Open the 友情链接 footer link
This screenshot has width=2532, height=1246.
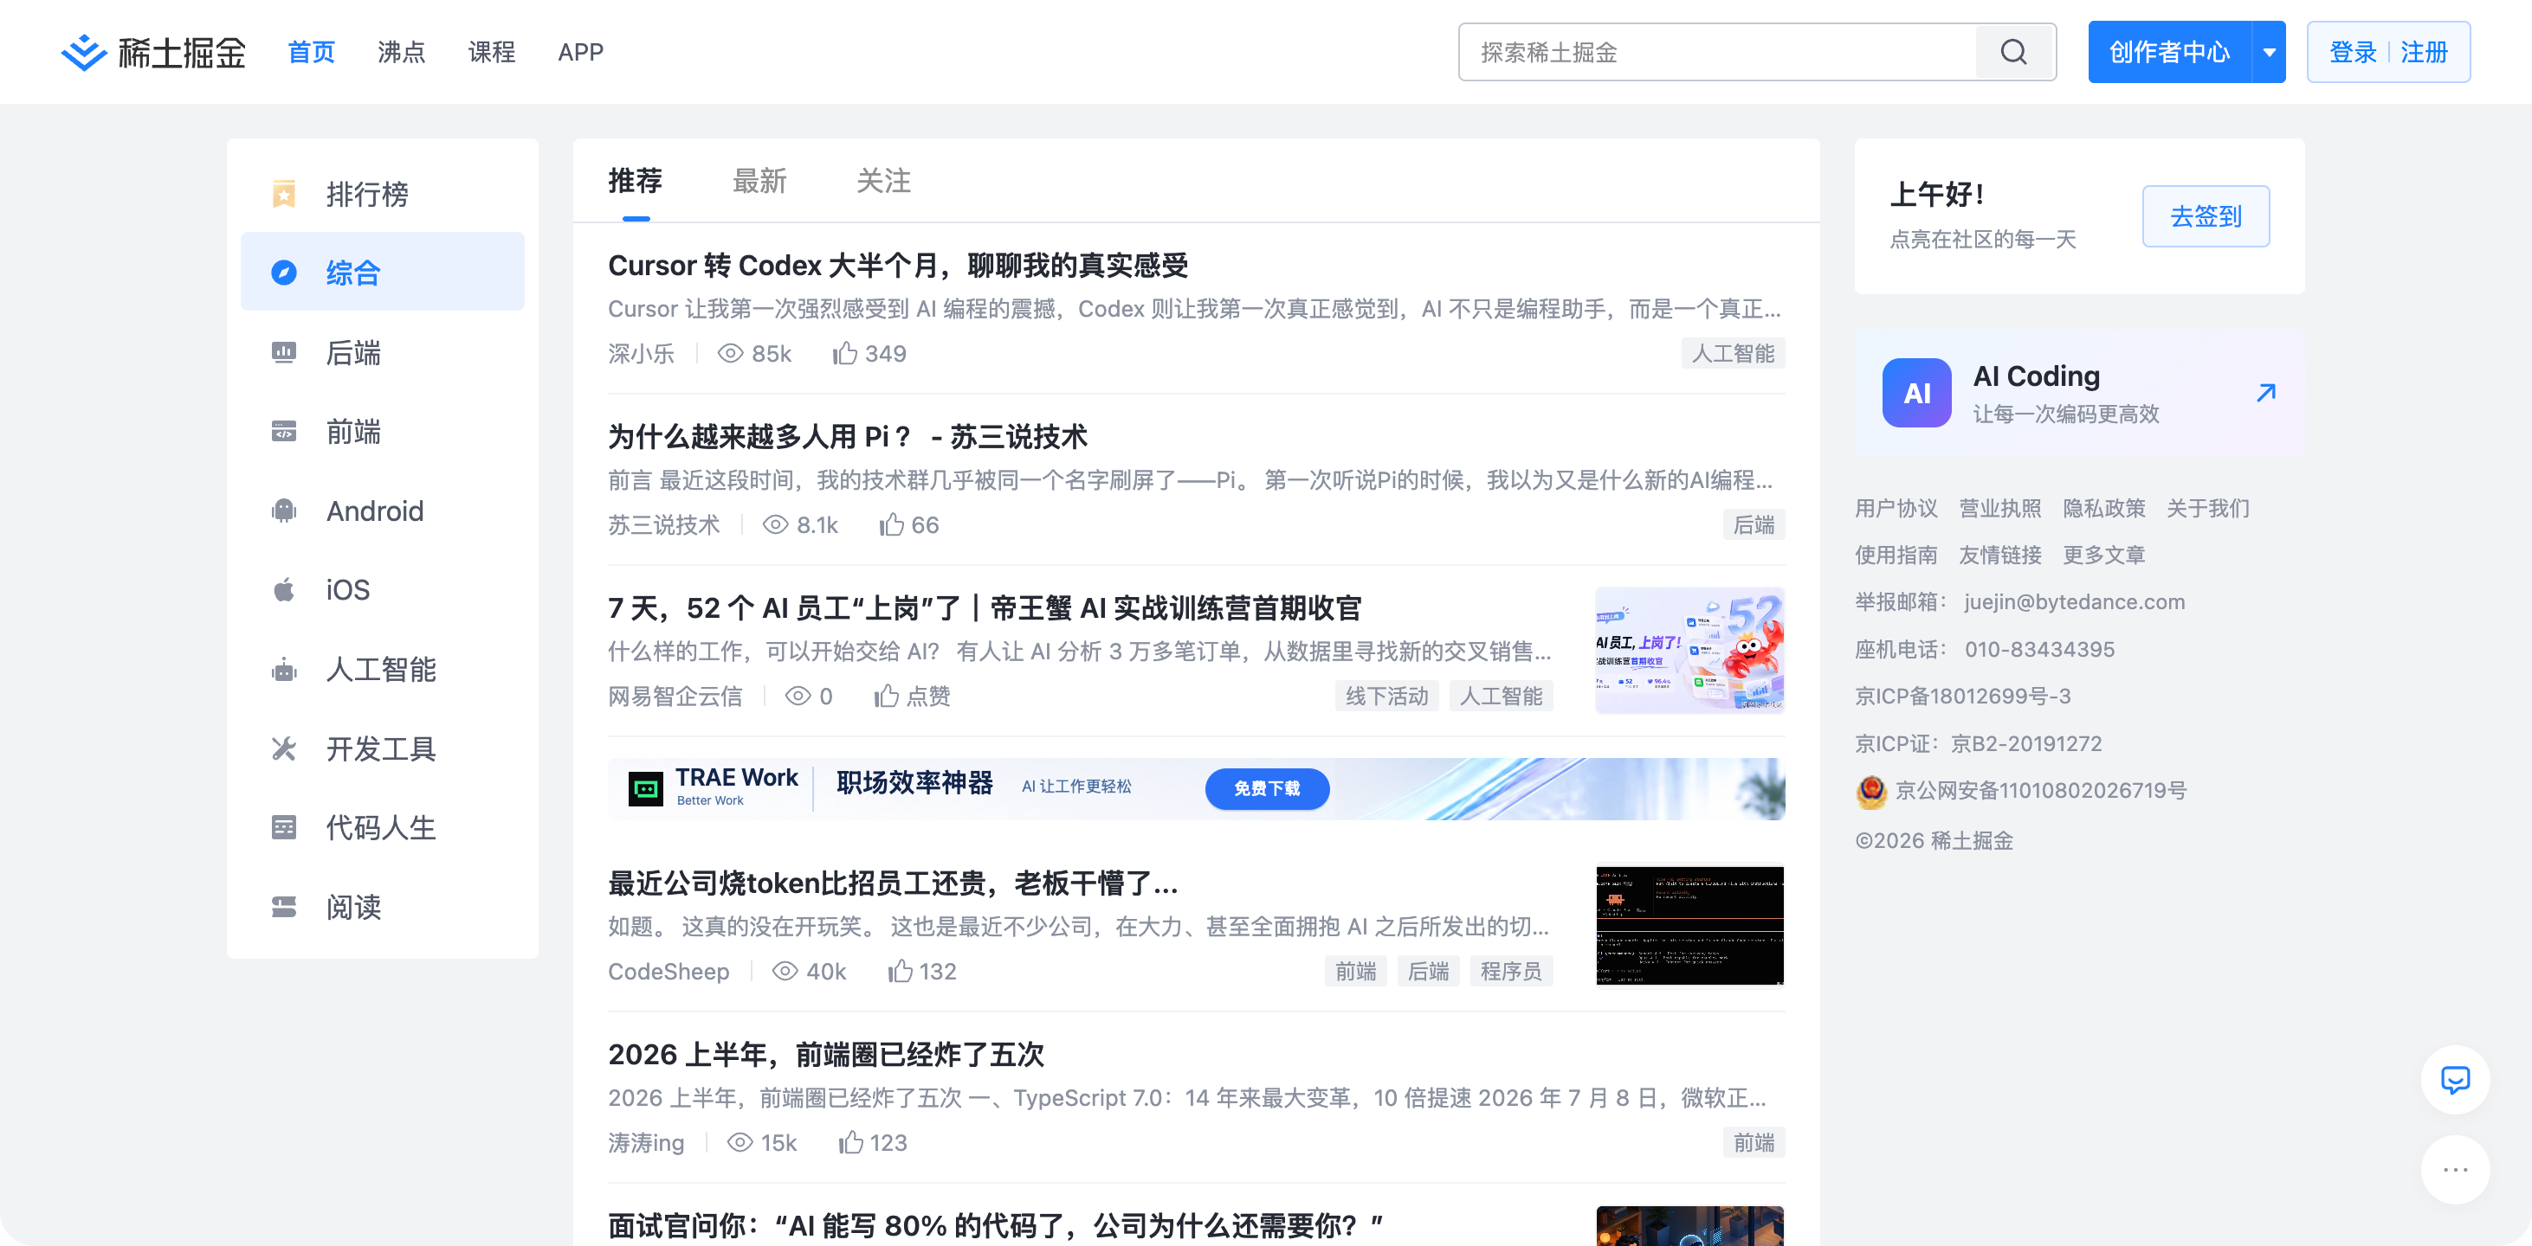(2000, 555)
